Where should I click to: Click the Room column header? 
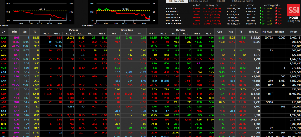coord(292,32)
